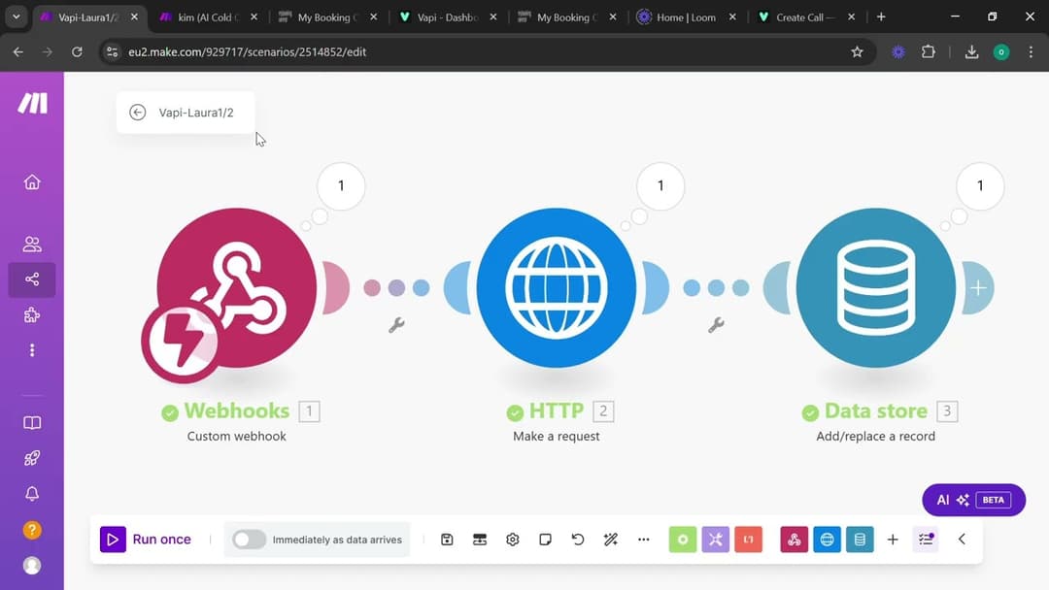The image size is (1049, 590).
Task: Click the Run once button
Action: [x=146, y=540]
